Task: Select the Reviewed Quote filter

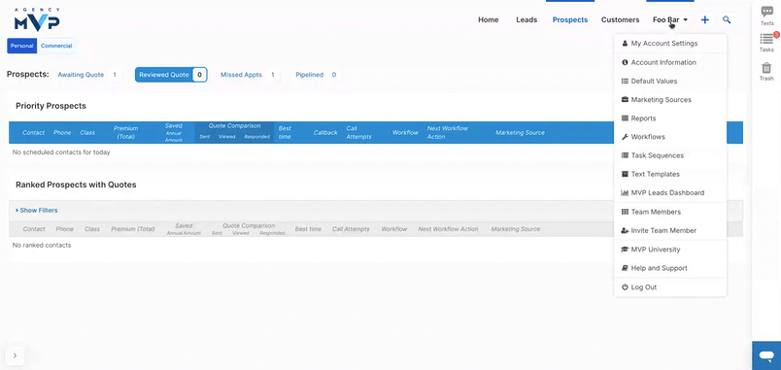Action: point(171,75)
